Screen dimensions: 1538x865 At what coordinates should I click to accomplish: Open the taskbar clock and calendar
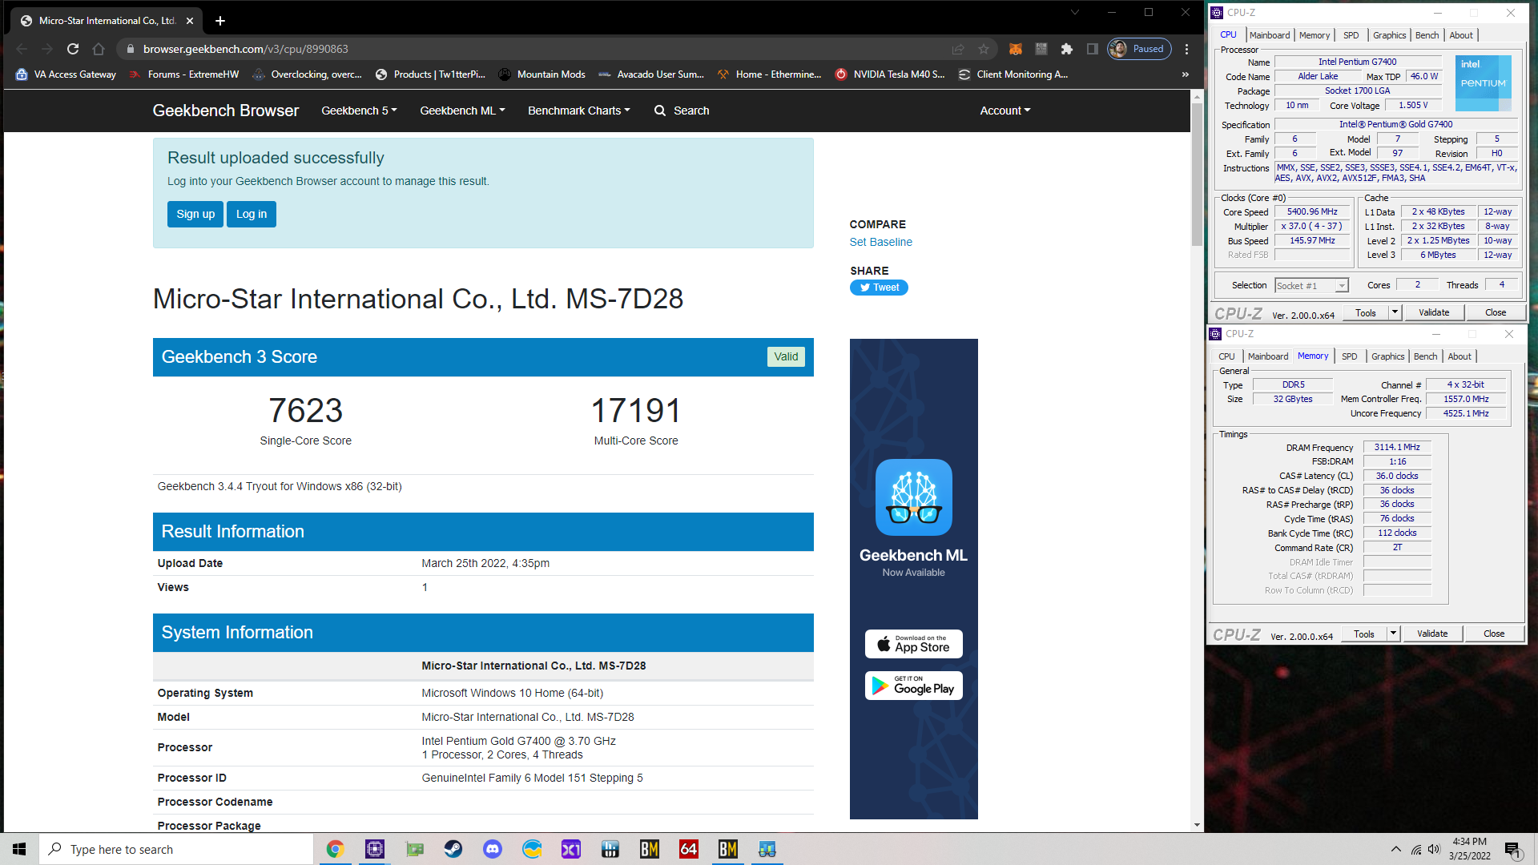[x=1470, y=849]
